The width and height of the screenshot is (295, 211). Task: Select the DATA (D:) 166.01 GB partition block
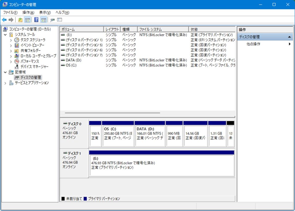pos(150,134)
